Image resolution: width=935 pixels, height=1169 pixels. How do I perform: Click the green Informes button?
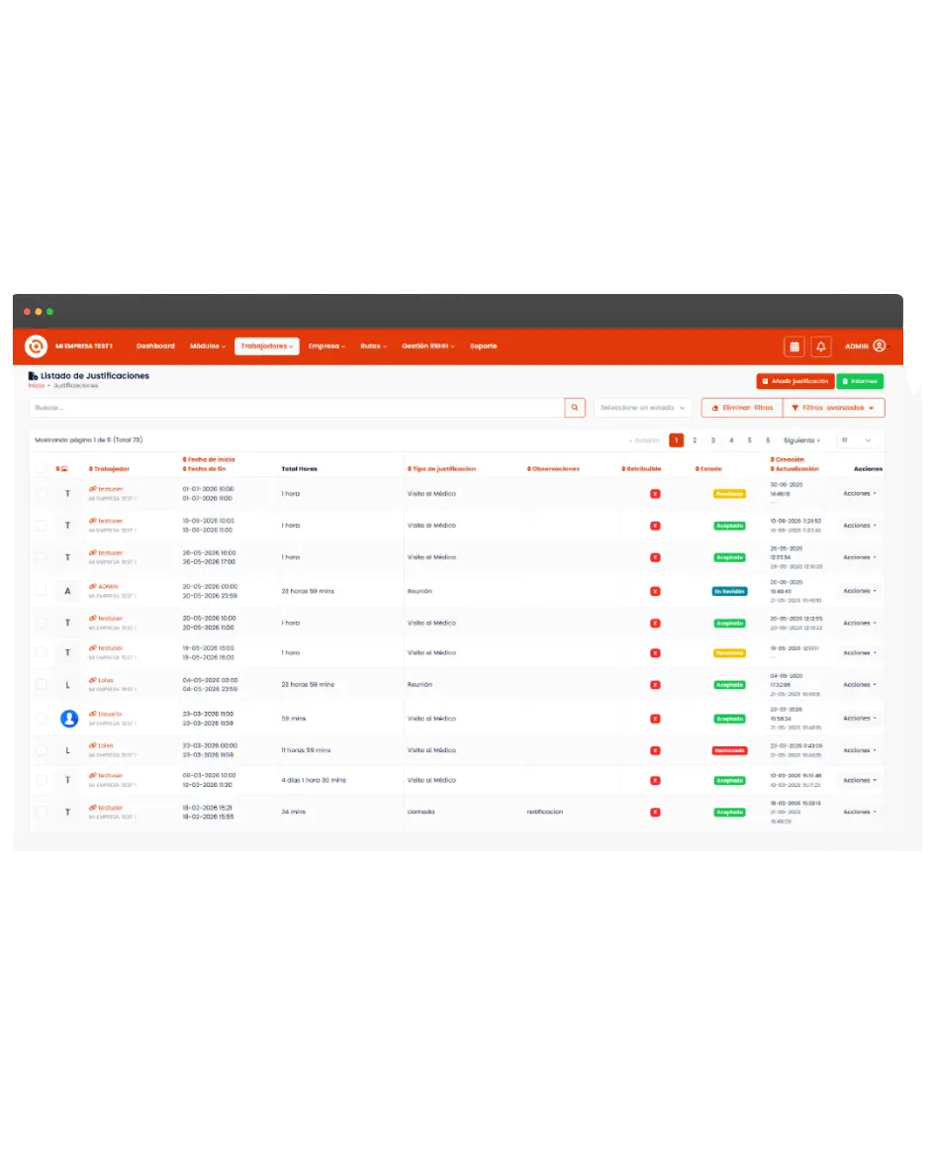click(860, 381)
